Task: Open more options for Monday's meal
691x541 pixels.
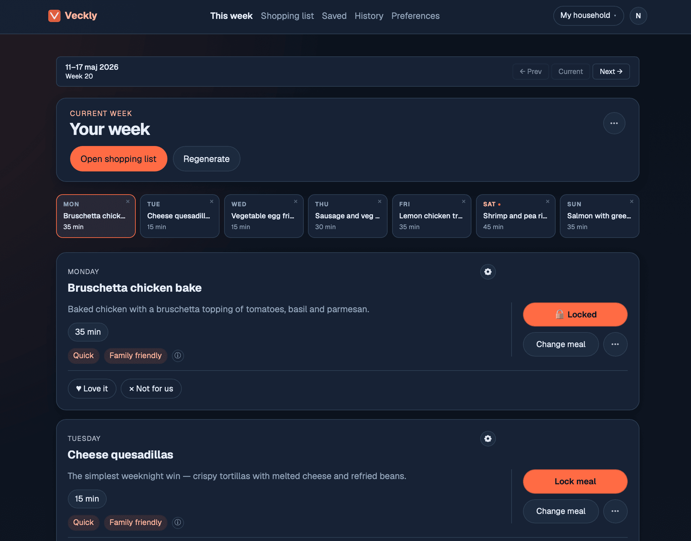Action: [615, 344]
